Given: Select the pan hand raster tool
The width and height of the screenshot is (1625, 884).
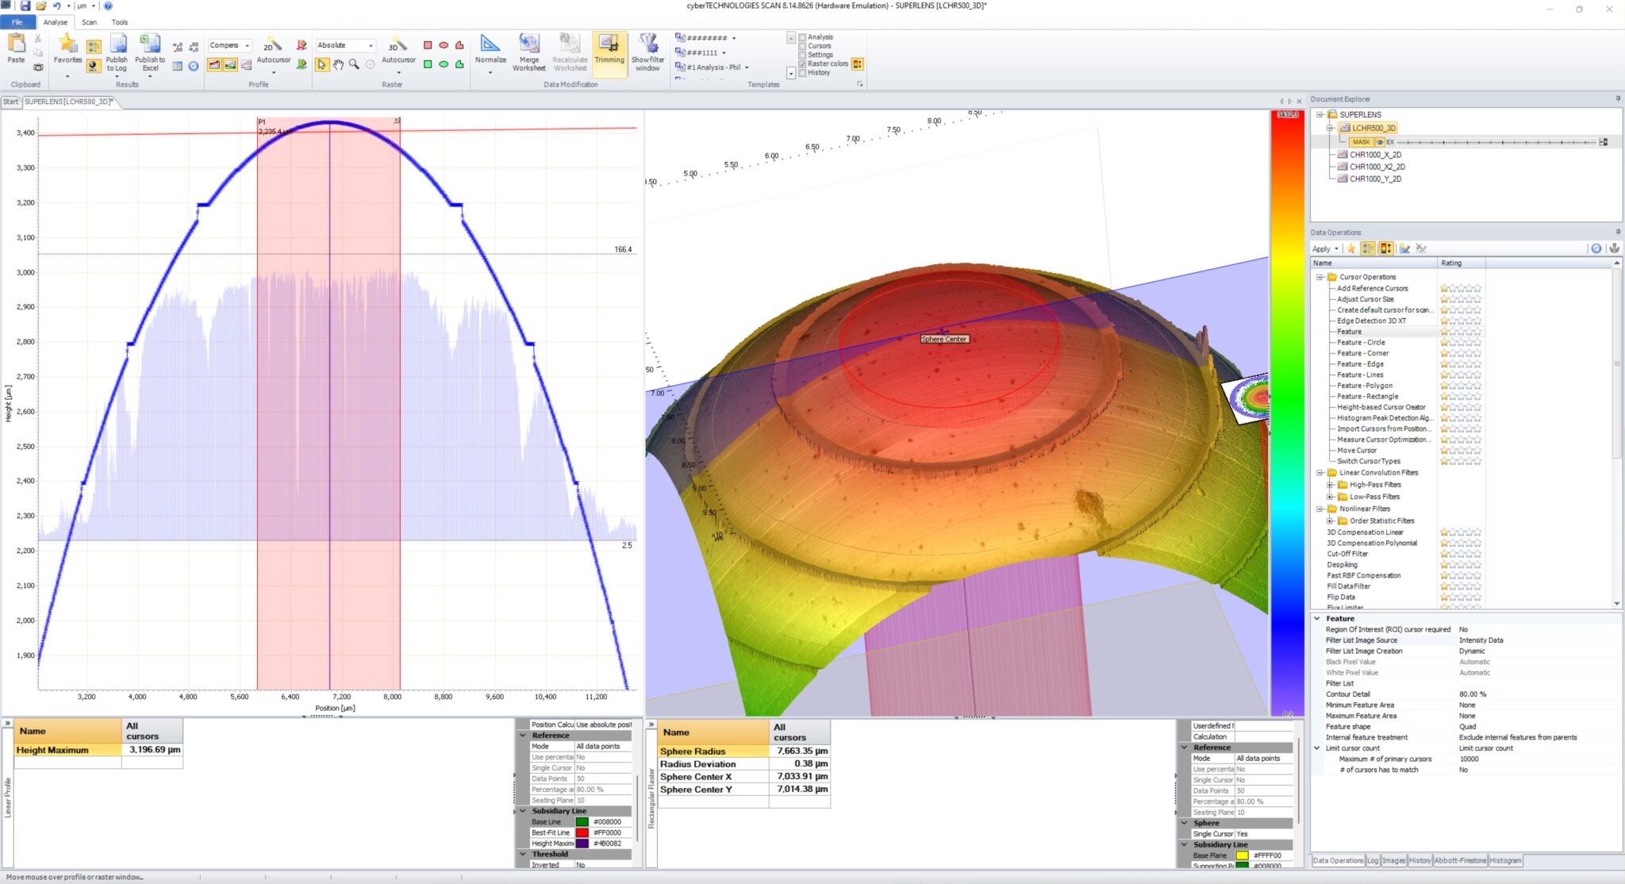Looking at the screenshot, I should [x=338, y=65].
